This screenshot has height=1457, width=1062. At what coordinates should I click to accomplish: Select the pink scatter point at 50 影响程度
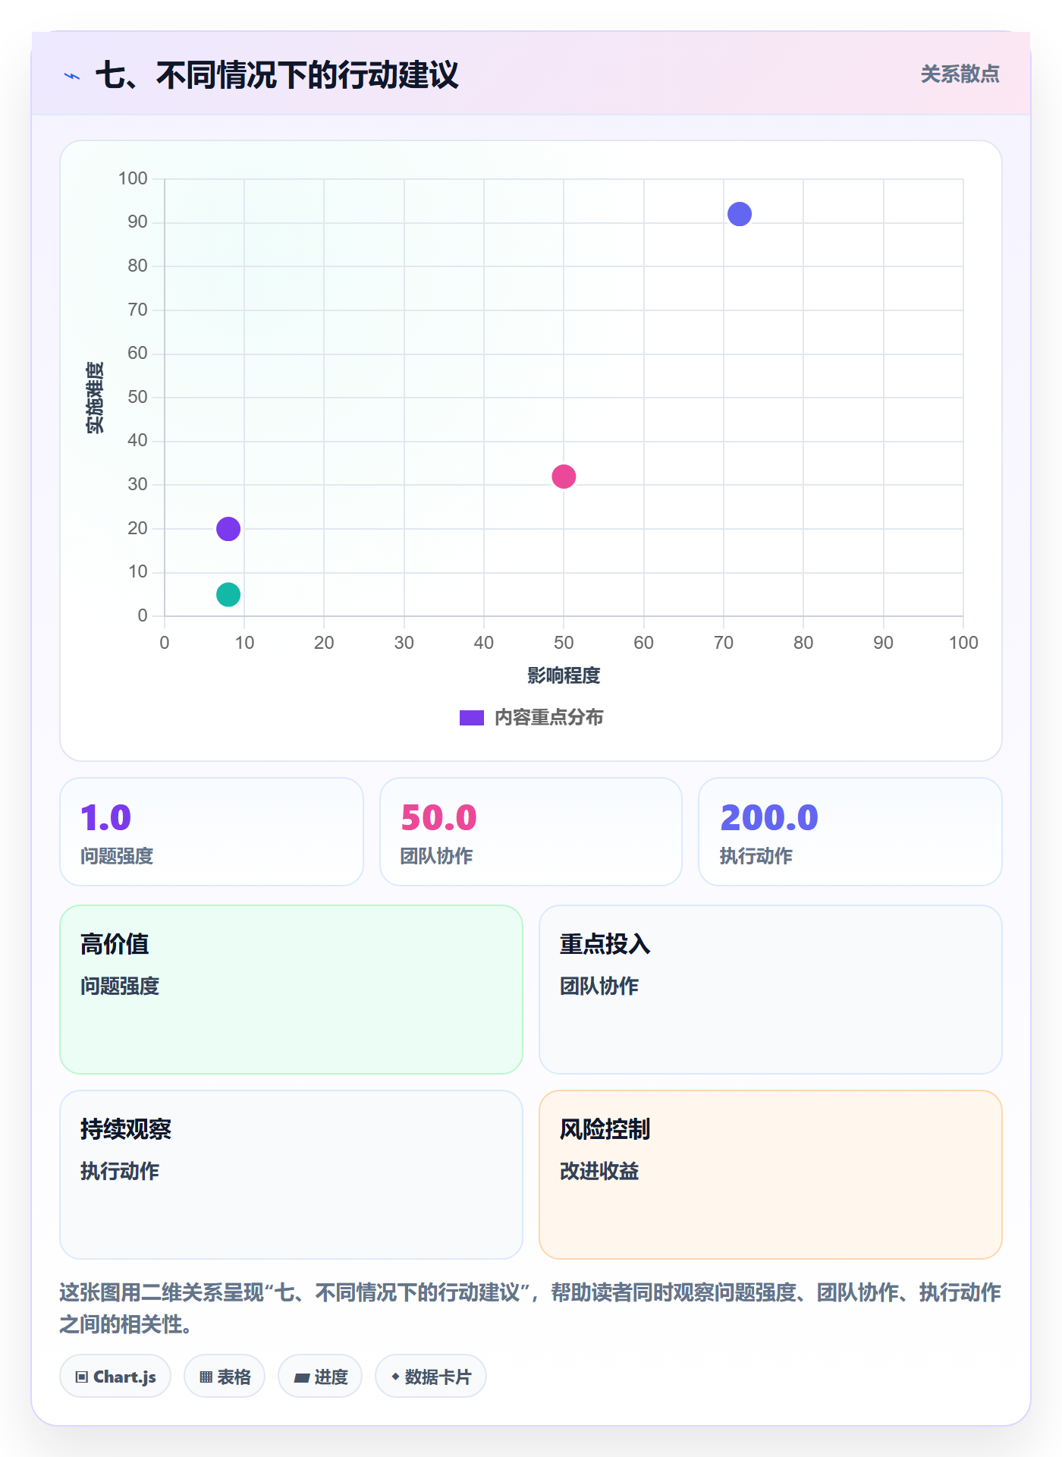(x=564, y=477)
